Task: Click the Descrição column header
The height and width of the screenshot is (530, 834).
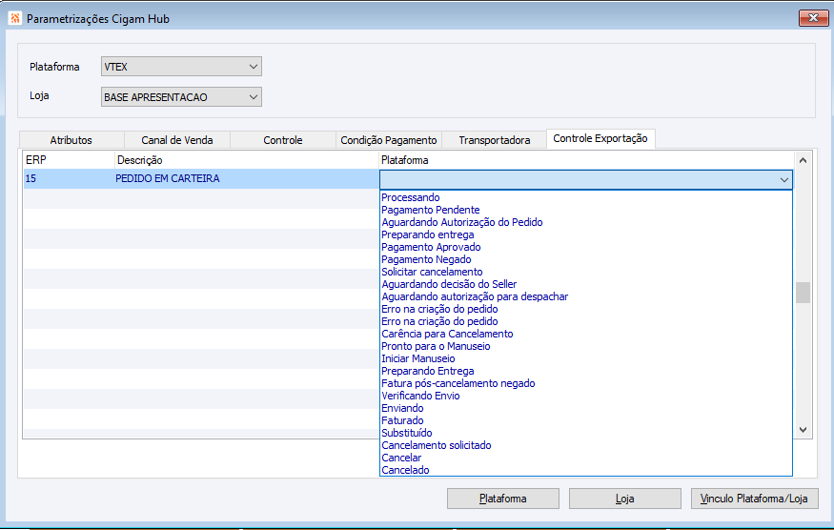Action: coord(246,159)
